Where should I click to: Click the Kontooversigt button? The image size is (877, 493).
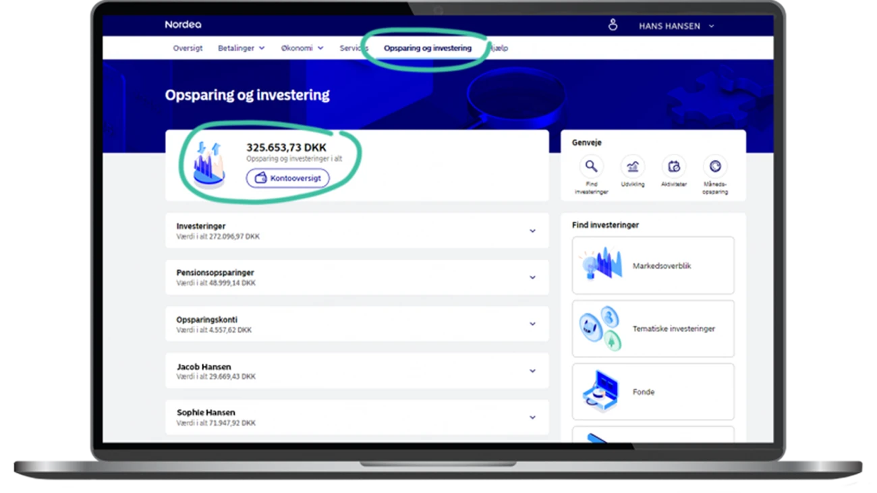click(x=287, y=178)
